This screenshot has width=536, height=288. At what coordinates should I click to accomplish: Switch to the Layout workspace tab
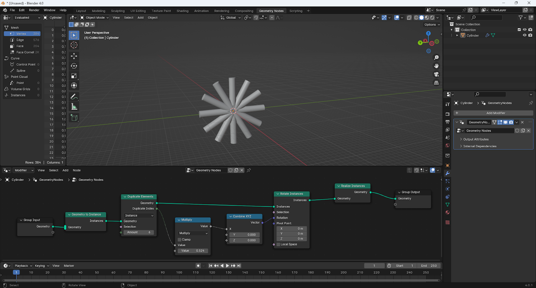(81, 11)
